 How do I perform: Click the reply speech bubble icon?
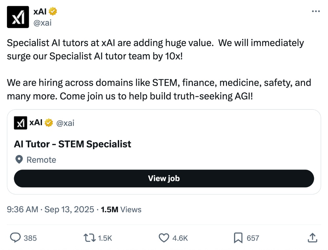coord(15,238)
